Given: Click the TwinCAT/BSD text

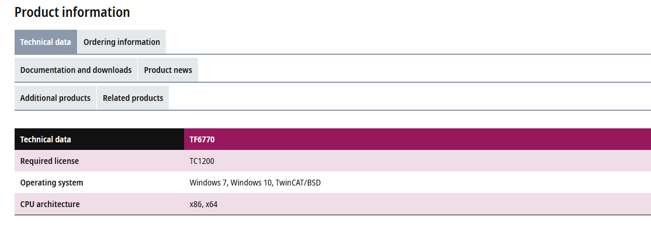Looking at the screenshot, I should coord(298,183).
